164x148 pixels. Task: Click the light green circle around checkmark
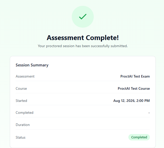pyautogui.click(x=83, y=17)
